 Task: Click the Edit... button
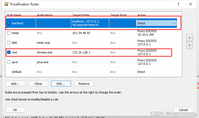click(x=61, y=84)
